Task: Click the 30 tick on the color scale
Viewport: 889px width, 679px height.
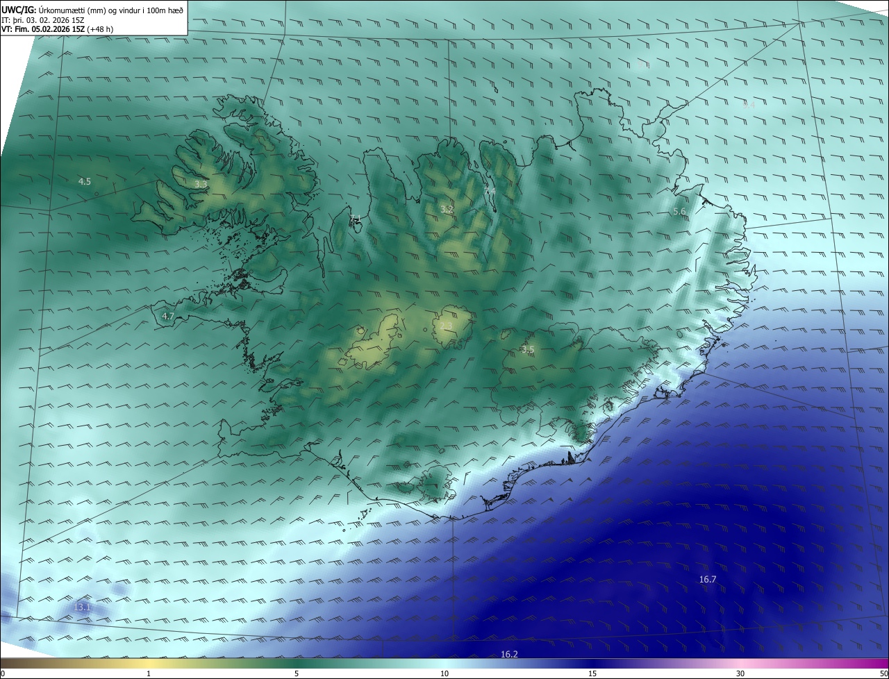Action: tap(740, 673)
